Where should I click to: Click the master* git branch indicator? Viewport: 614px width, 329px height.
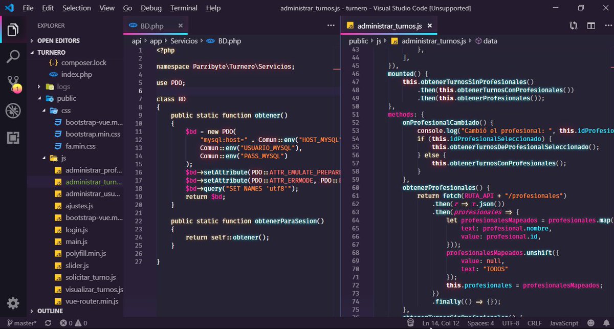tap(21, 323)
